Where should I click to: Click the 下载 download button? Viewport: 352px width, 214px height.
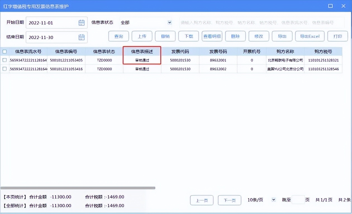188,36
